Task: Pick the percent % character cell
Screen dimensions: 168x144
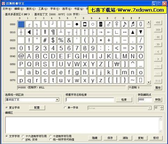Action: pyautogui.click(x=61, y=40)
